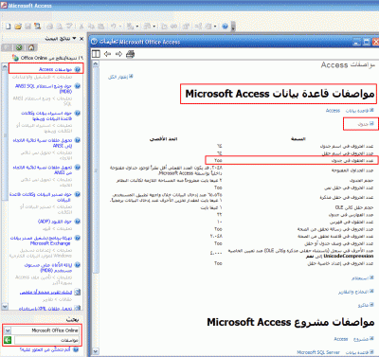The height and width of the screenshot is (357, 379).
Task: Click the Print Preview toolbar icon
Action: point(60,27)
